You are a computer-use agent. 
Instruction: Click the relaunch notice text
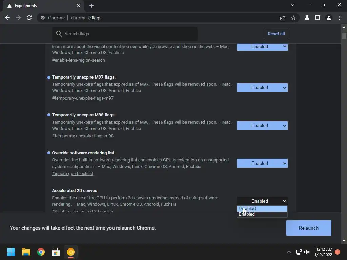[83, 228]
